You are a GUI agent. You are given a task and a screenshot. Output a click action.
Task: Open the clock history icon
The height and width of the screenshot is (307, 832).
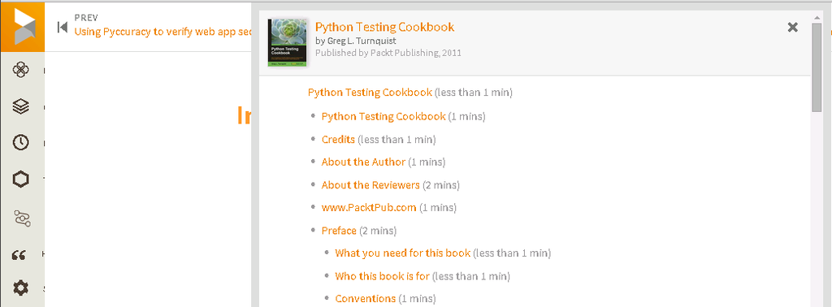click(20, 143)
